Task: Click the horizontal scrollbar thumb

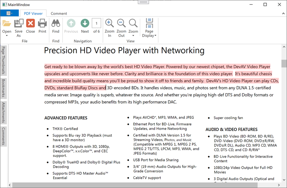Action: pos(135,185)
